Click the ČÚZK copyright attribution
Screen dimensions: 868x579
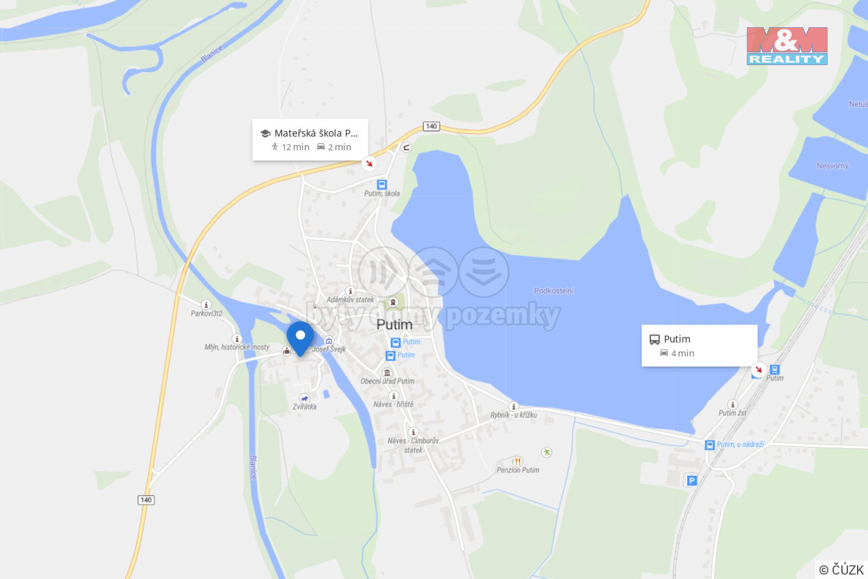841,569
